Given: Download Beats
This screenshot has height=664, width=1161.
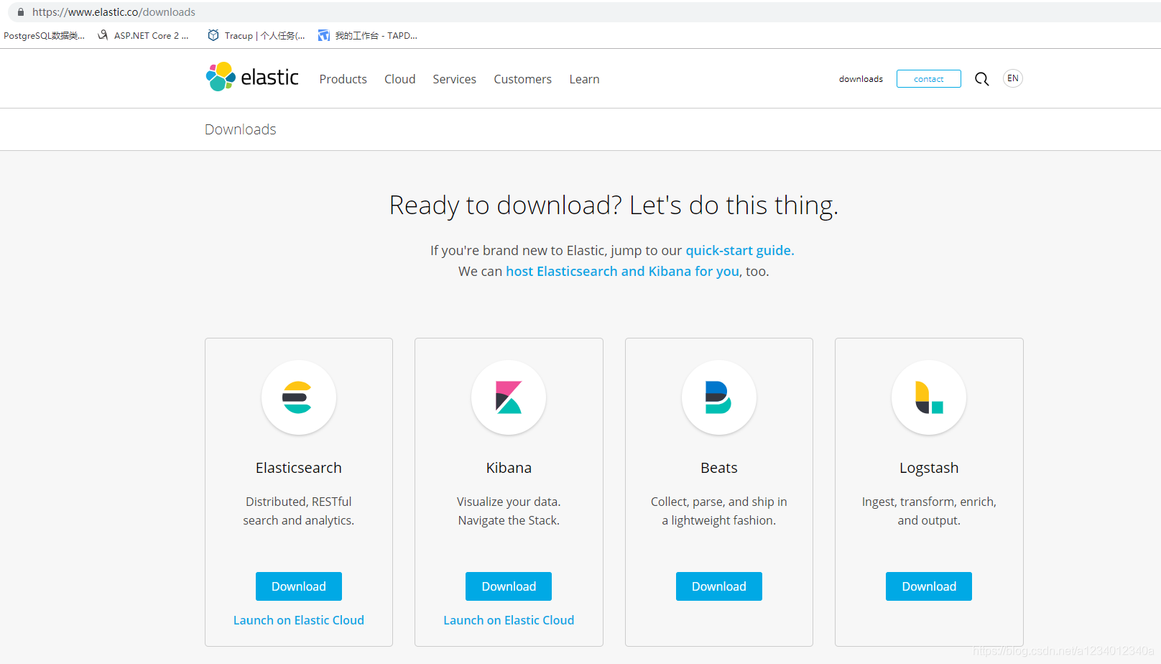Looking at the screenshot, I should tap(718, 586).
